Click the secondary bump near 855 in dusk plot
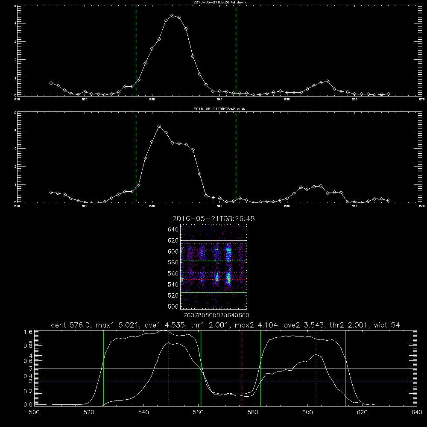427x427 pixels. coord(321,186)
